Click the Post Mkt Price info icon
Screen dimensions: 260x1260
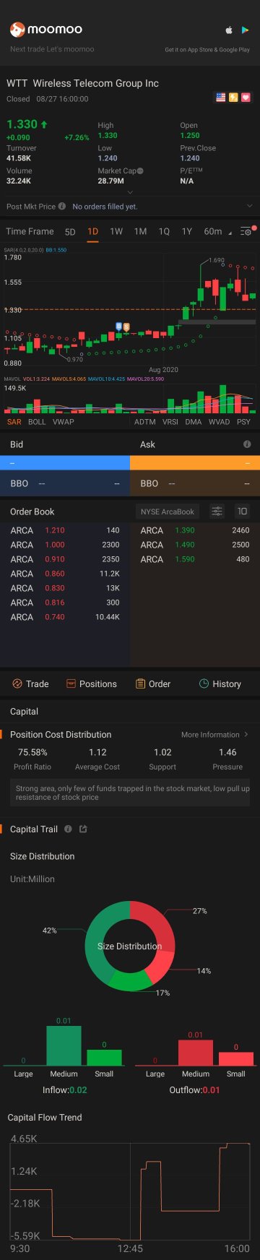(62, 206)
